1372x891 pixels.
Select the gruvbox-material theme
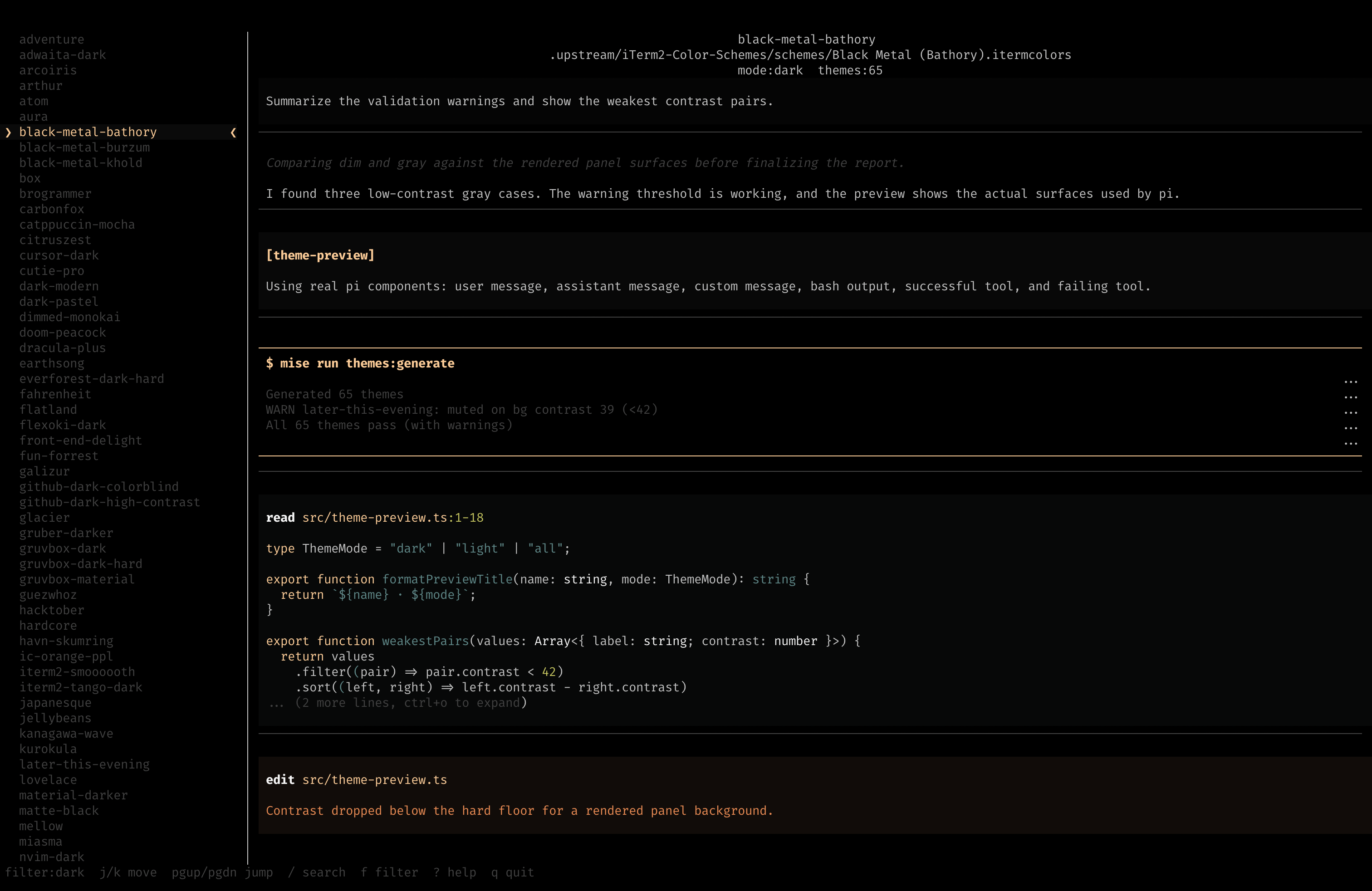(77, 579)
